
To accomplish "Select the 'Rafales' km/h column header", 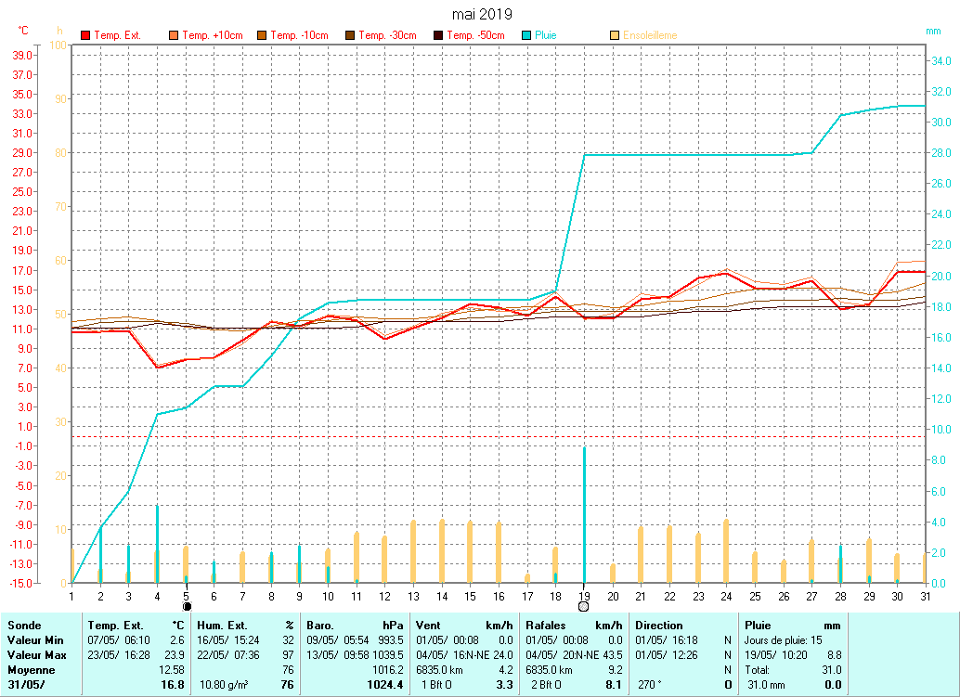I will [545, 626].
